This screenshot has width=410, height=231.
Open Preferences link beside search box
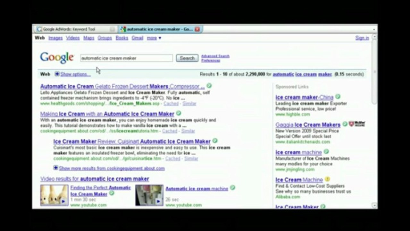coord(211,60)
